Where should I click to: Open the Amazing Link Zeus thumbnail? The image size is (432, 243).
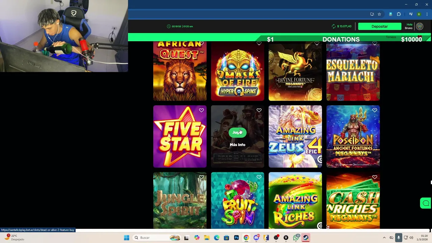pos(295,136)
